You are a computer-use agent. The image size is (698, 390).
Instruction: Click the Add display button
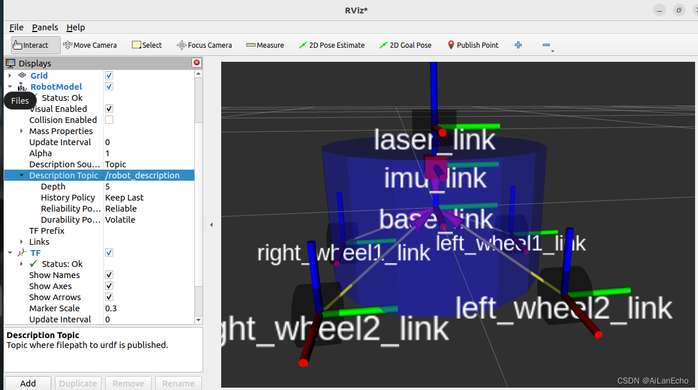27,383
